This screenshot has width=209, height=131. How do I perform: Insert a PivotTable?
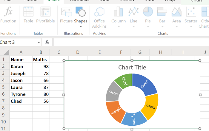[x=45, y=15]
